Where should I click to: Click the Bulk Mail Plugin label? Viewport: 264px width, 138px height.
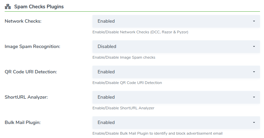(23, 122)
